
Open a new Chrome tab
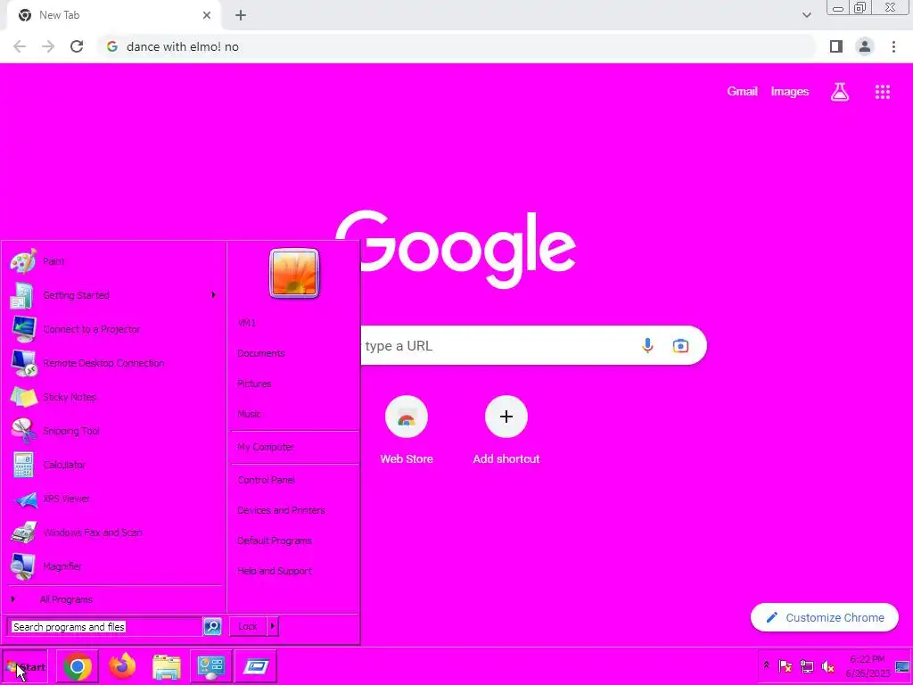pos(241,15)
